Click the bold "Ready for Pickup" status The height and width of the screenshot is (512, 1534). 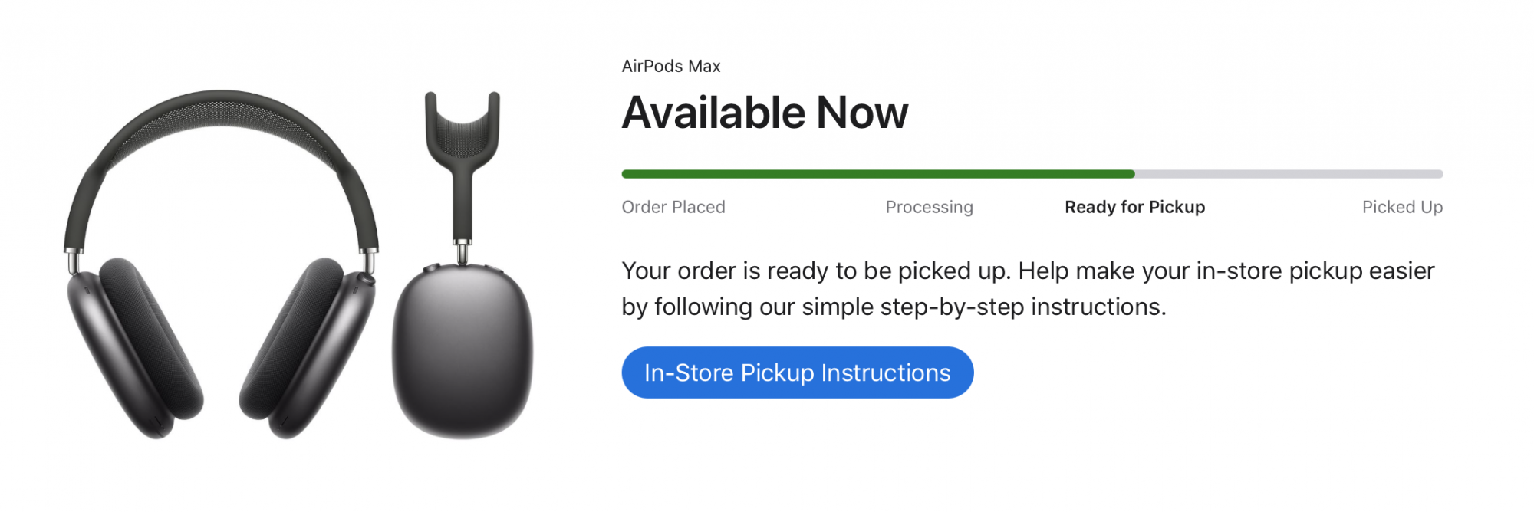coord(1134,207)
